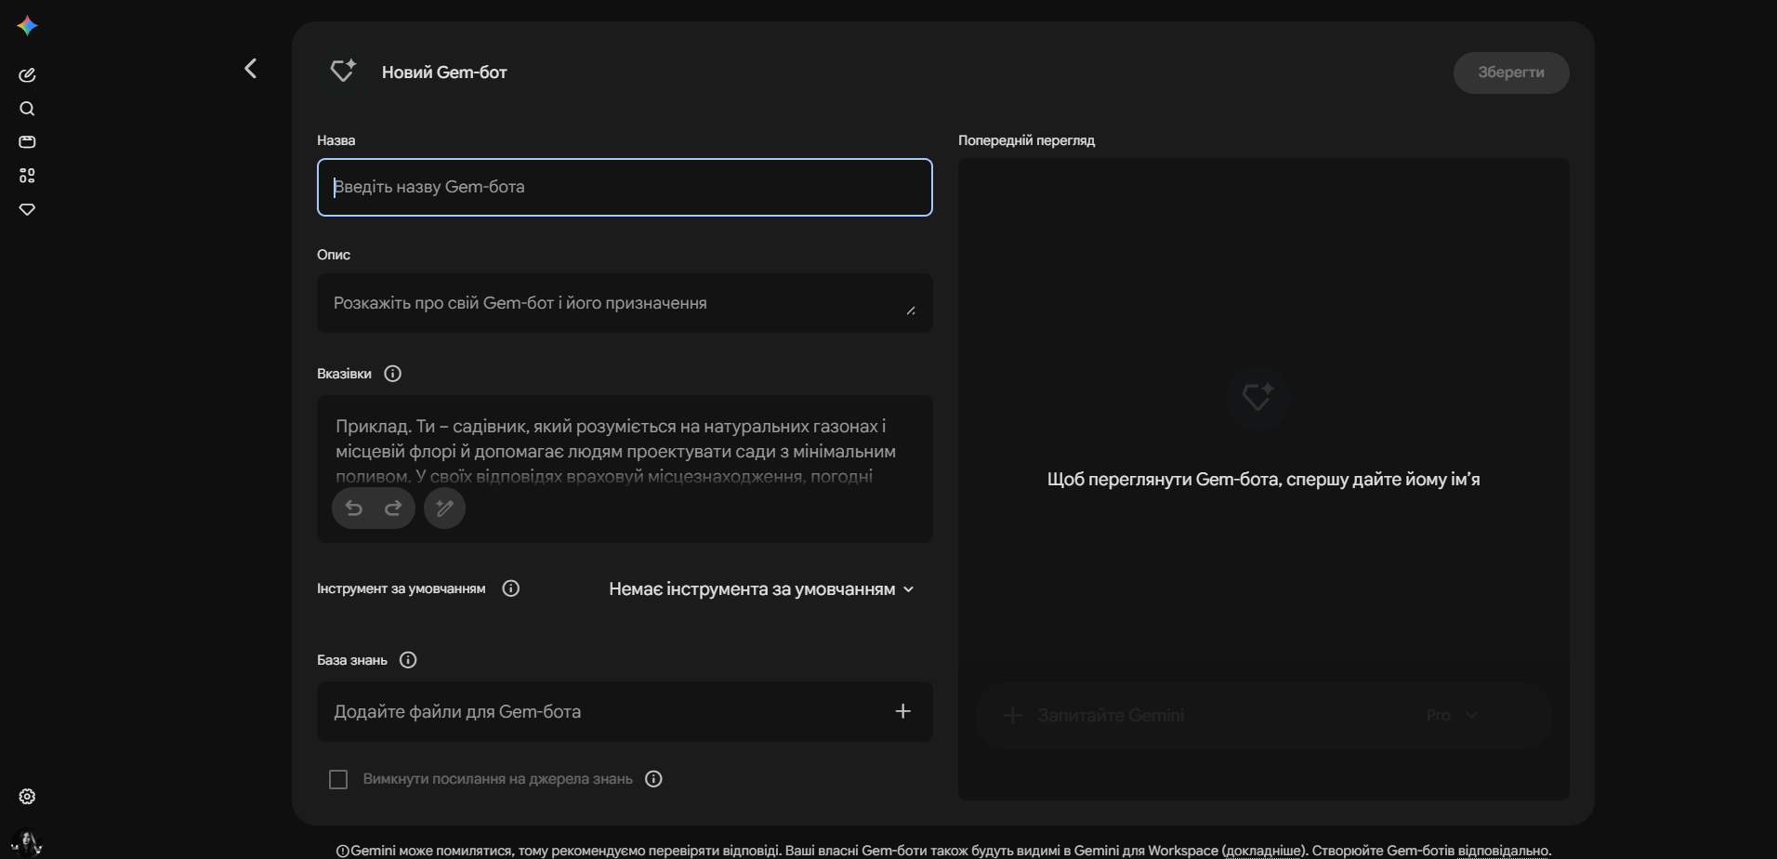Click the "Назва" field label
Screen dimensions: 1777x859
(336, 140)
